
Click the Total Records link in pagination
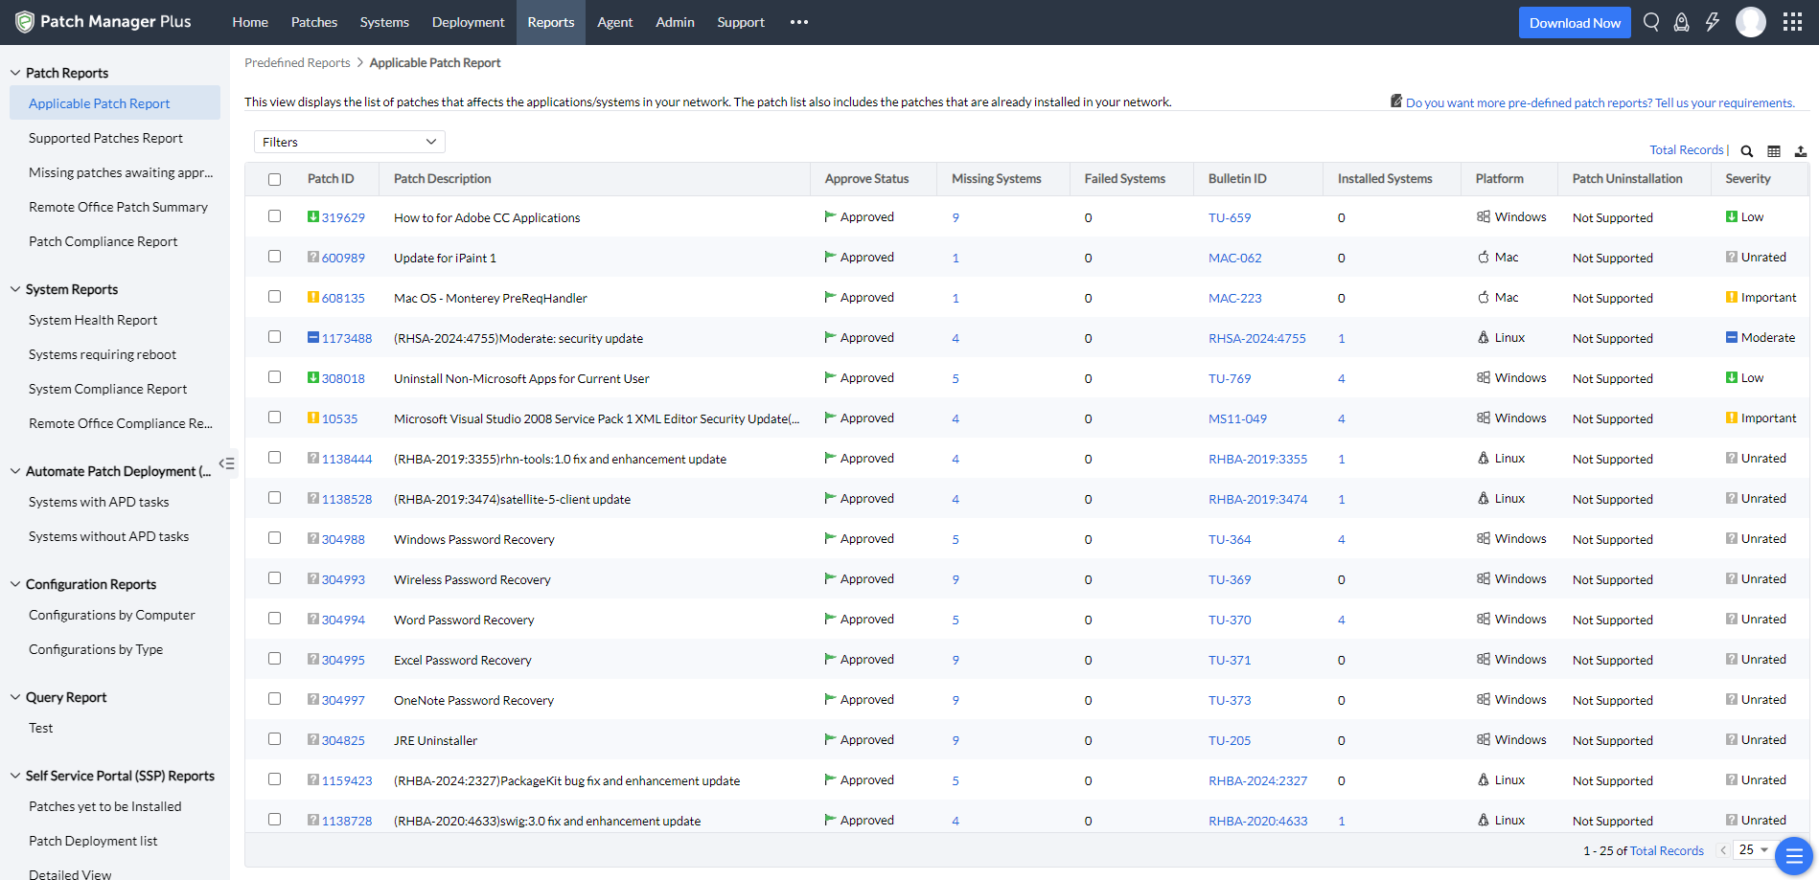point(1667,849)
